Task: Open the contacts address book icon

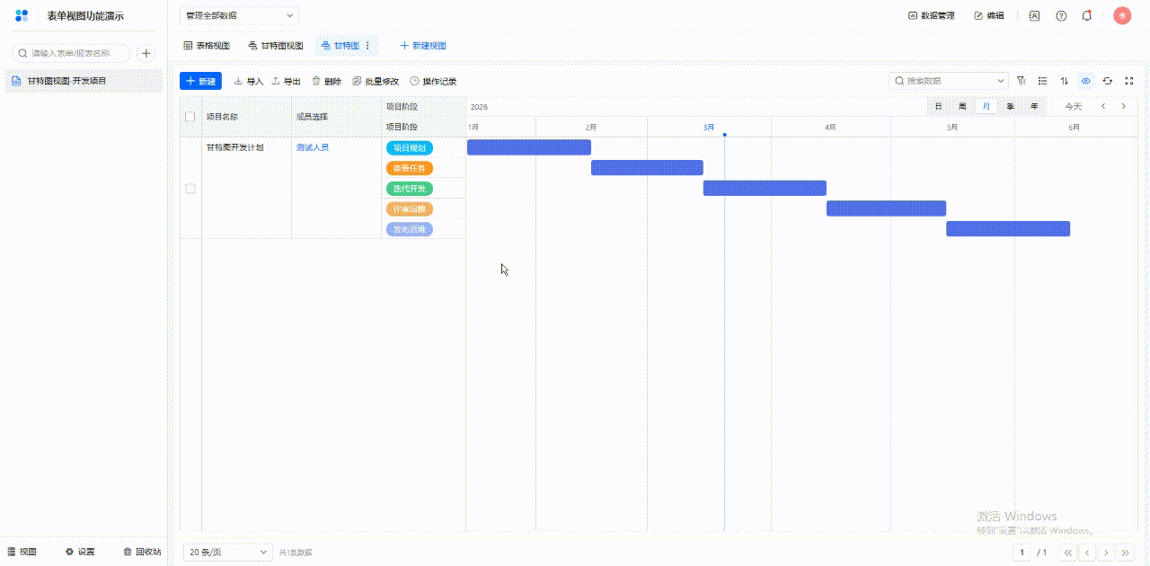Action: point(1034,15)
